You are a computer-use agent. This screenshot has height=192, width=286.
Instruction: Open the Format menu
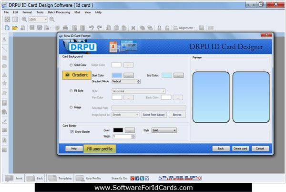(27, 12)
